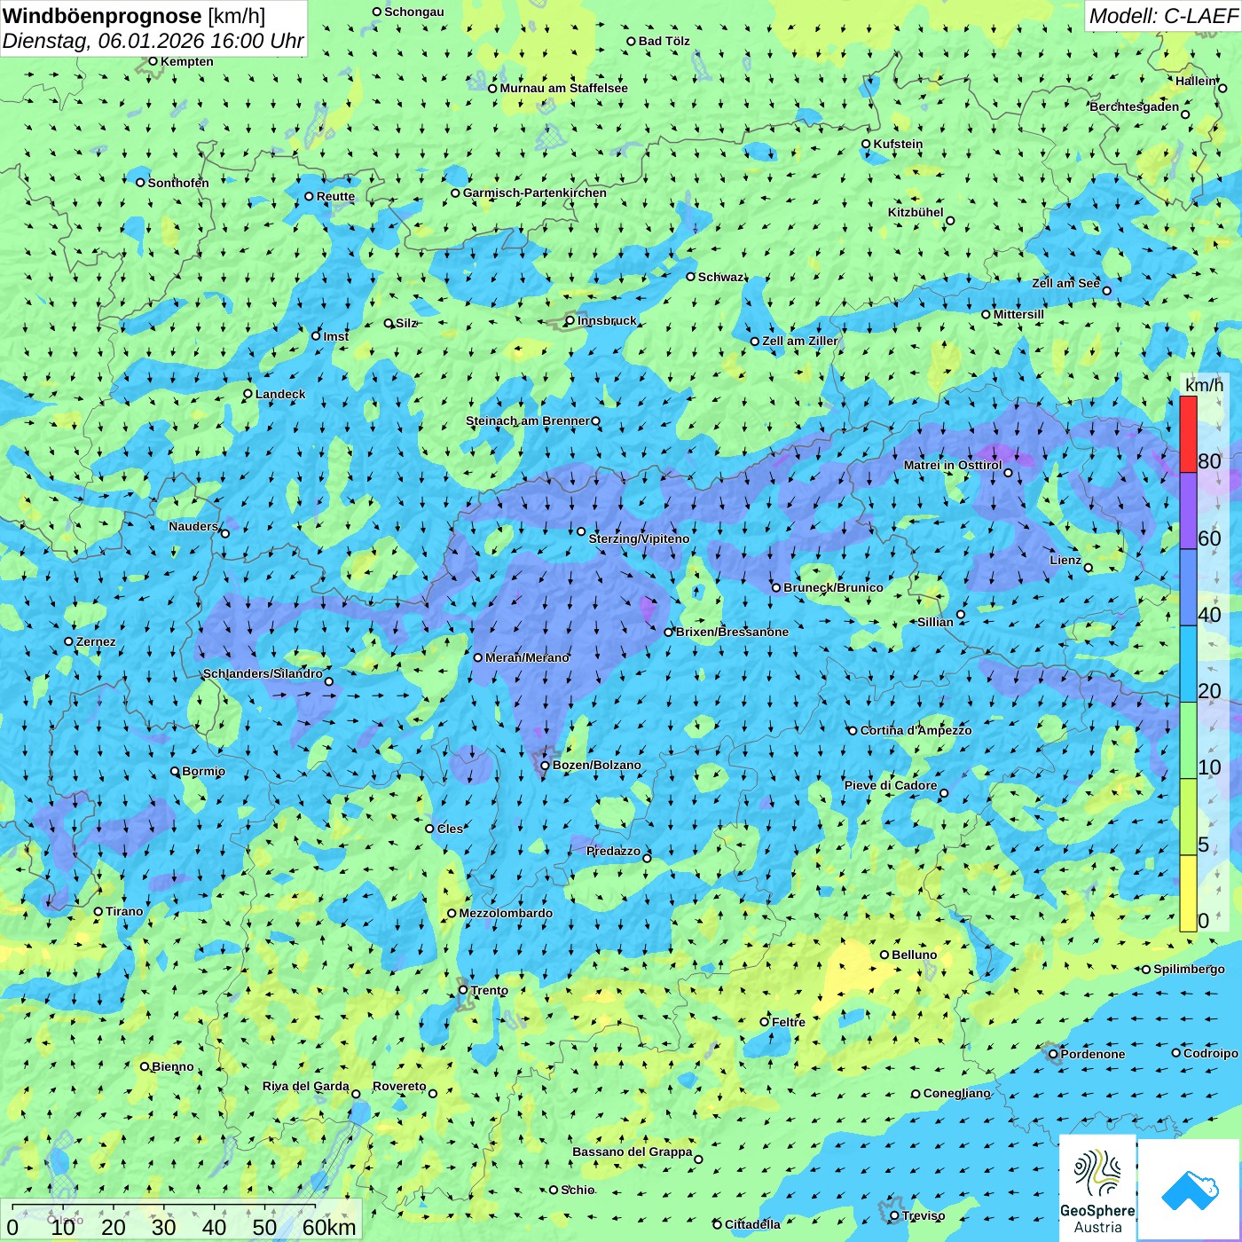The image size is (1242, 1242).
Task: Click the Sonthofen town label
Action: pyautogui.click(x=178, y=183)
